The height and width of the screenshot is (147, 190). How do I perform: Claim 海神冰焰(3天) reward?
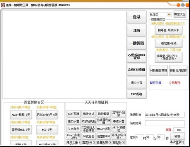(x=119, y=136)
